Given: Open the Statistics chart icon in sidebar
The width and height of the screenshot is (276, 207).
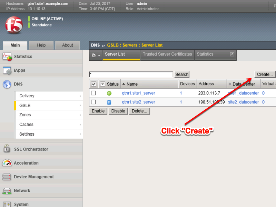Looking at the screenshot, I should (x=7, y=57).
